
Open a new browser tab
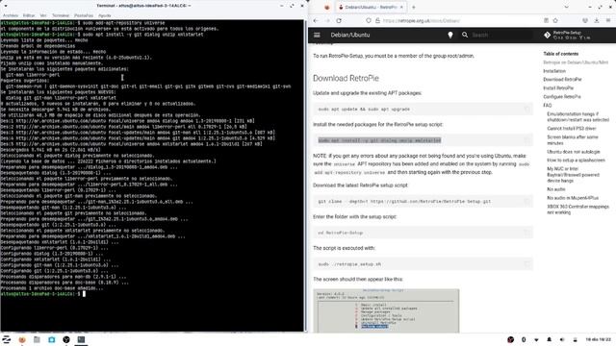[x=414, y=7]
